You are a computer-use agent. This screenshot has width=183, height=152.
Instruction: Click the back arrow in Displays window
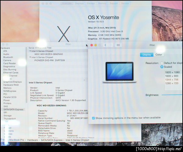click(106, 45)
